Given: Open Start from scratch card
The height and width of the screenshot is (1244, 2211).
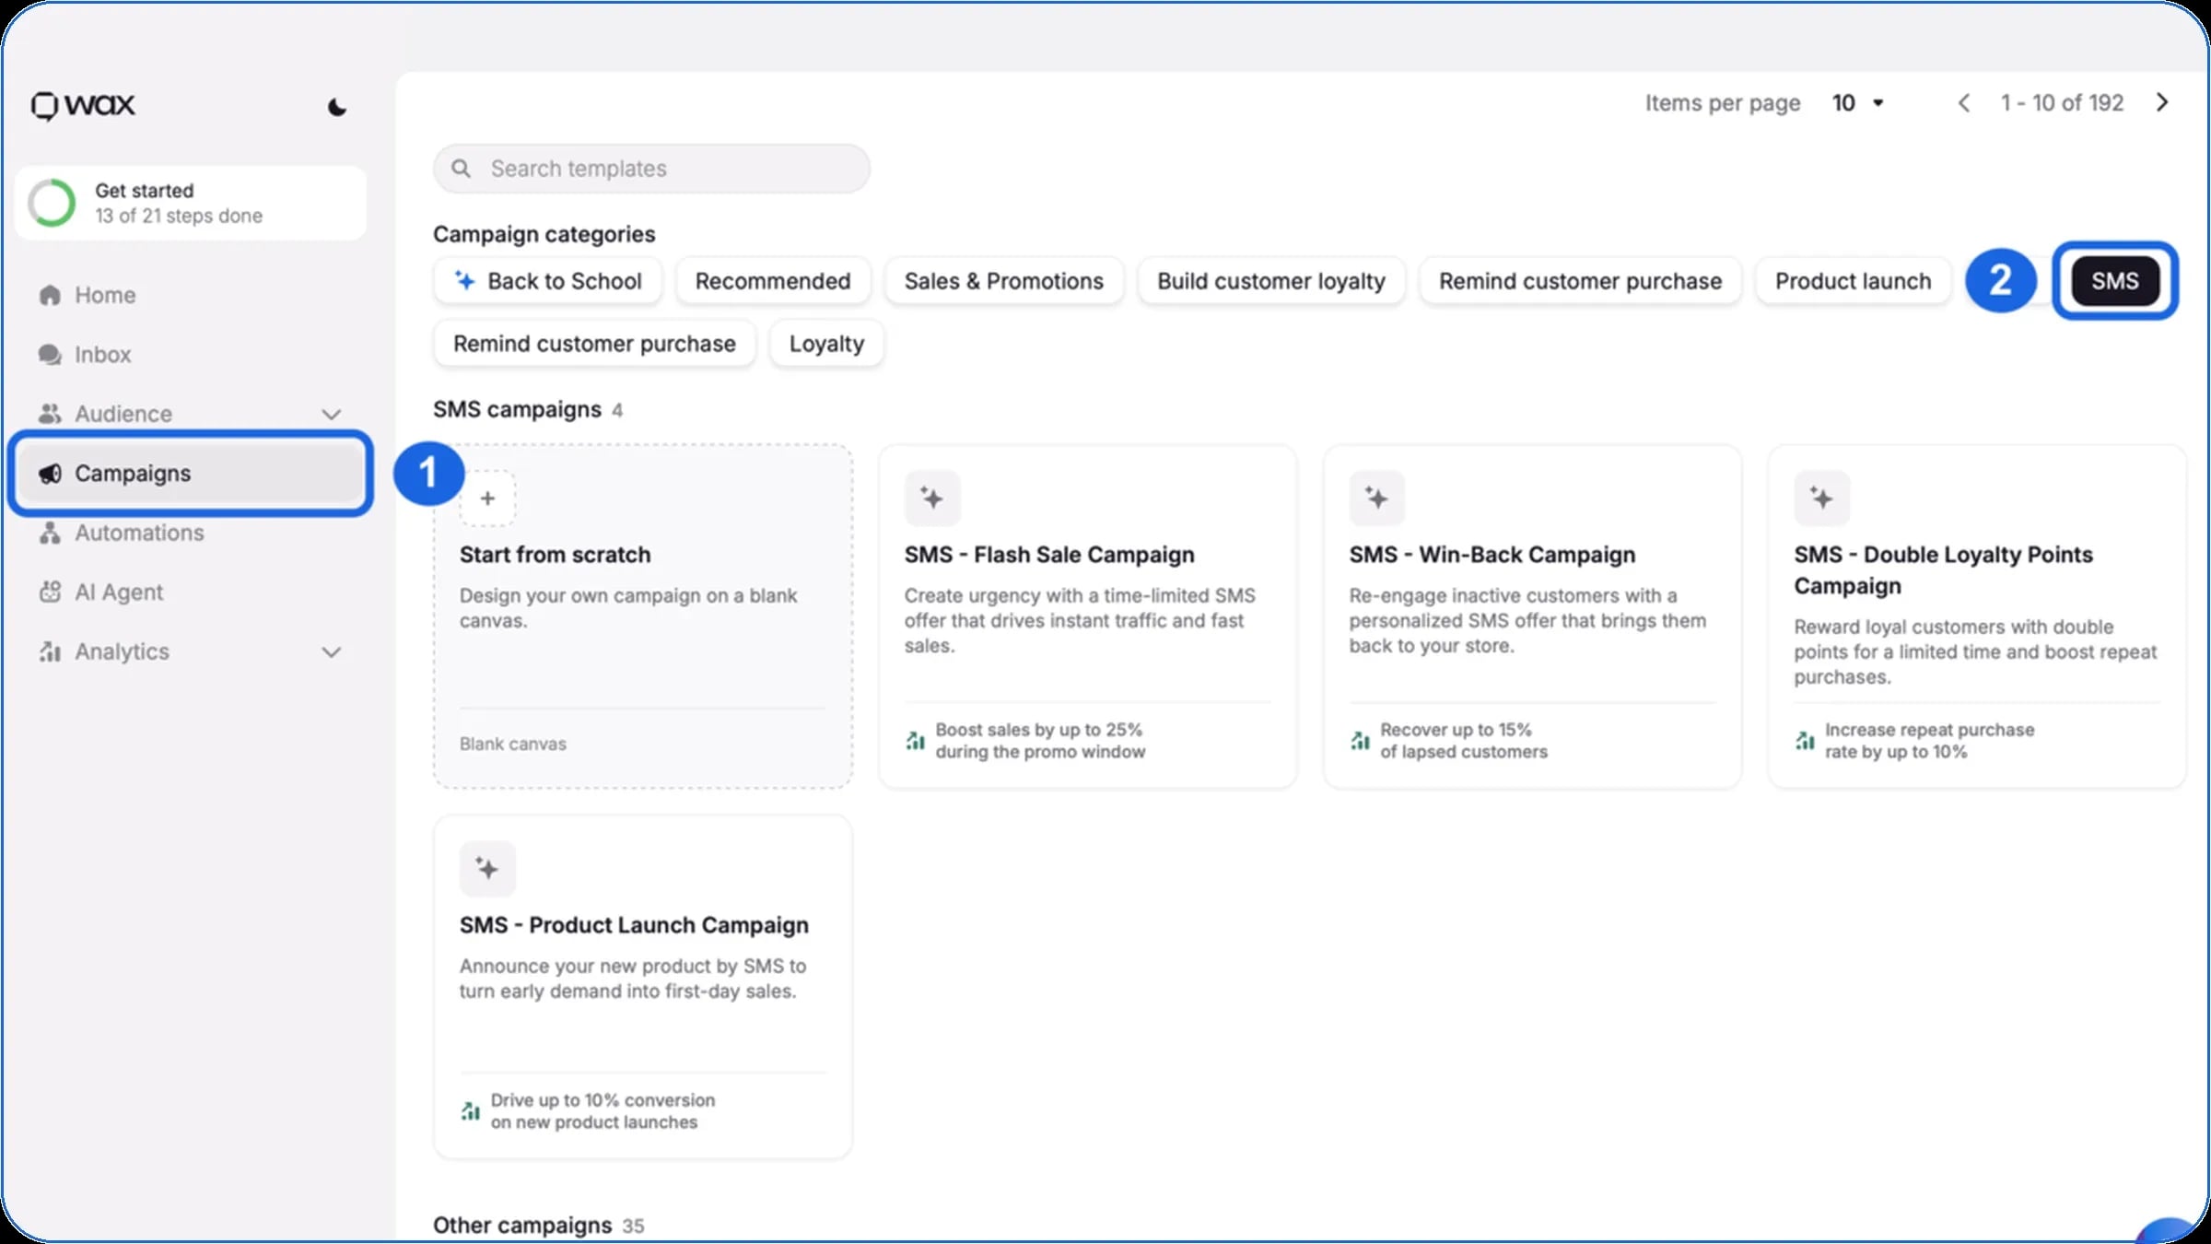Looking at the screenshot, I should [x=643, y=616].
